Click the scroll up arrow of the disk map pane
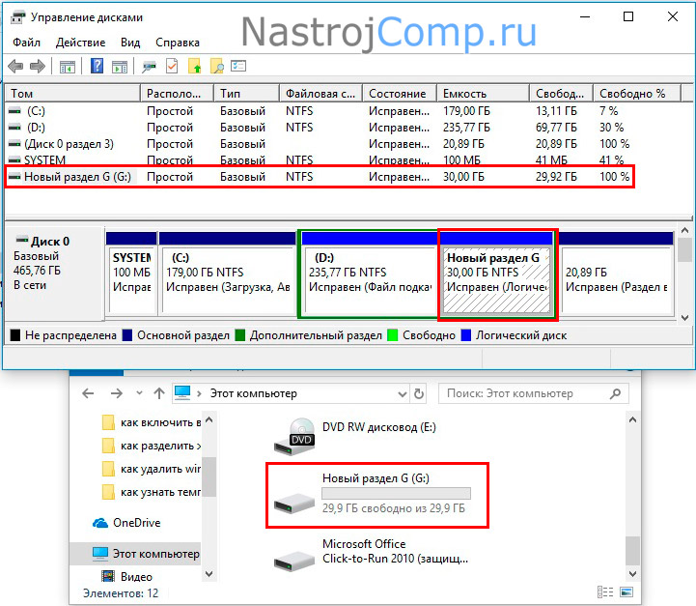This screenshot has height=606, width=696. (684, 231)
